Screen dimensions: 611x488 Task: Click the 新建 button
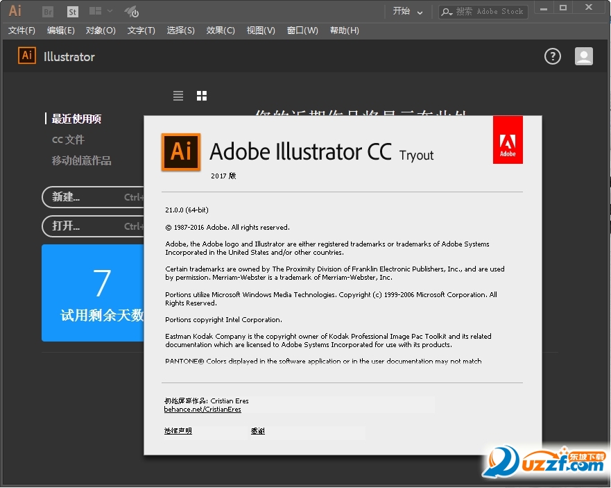(x=66, y=197)
